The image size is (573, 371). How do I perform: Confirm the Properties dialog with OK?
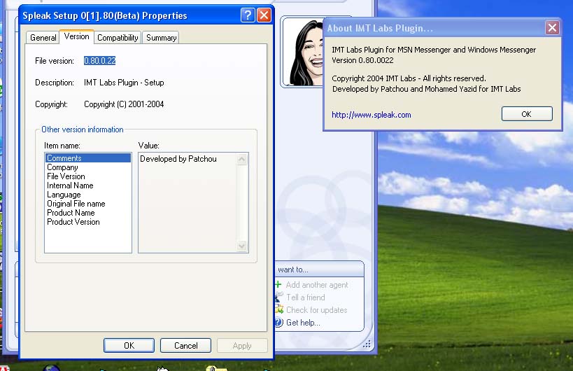click(129, 345)
